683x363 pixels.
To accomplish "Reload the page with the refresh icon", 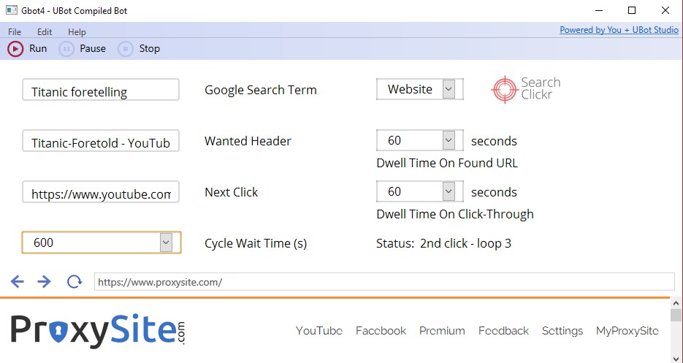I will 75,281.
